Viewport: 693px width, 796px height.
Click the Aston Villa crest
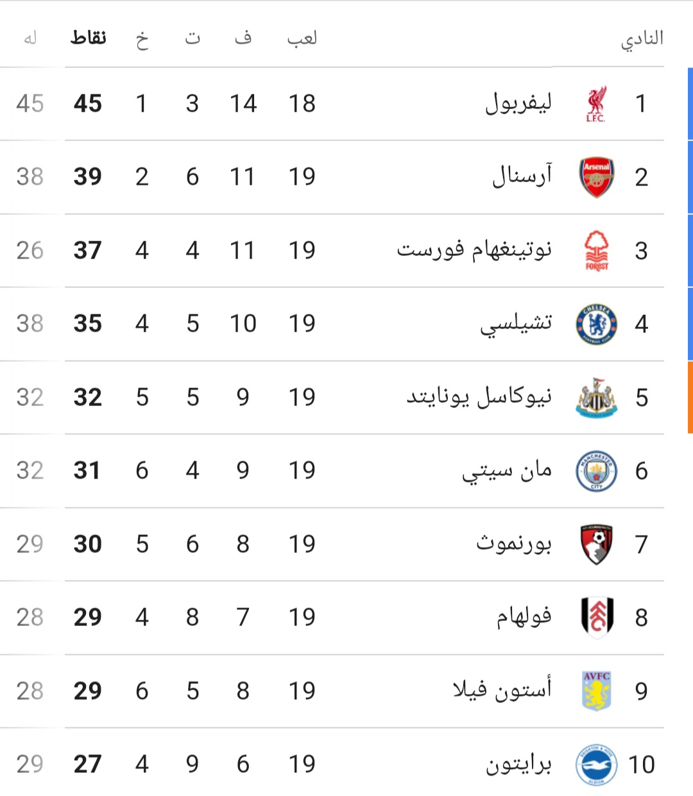[597, 691]
